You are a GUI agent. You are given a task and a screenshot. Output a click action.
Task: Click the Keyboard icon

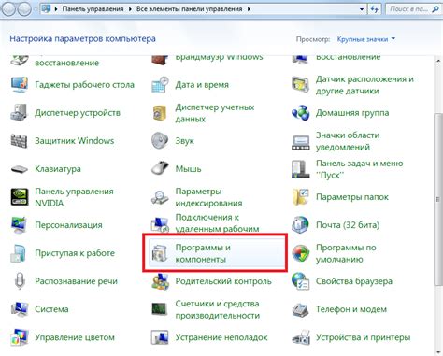(20, 169)
